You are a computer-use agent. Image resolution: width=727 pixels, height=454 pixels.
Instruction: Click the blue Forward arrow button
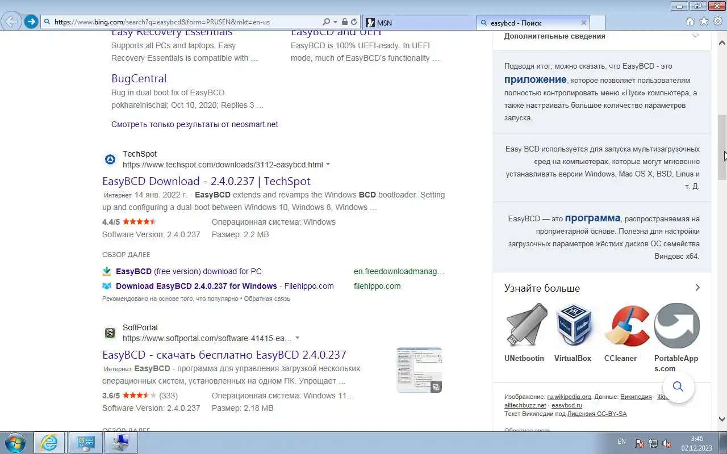(31, 22)
